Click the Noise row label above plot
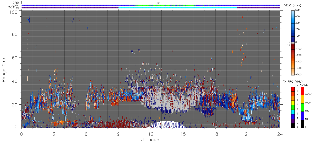The height and width of the screenshot is (145, 315). 15,5
